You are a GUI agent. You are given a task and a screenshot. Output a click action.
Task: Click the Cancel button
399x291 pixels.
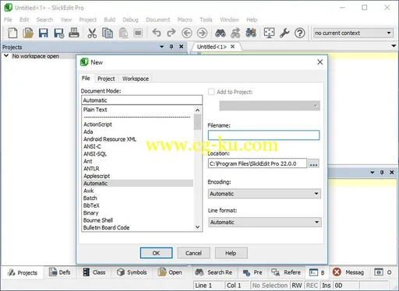pyautogui.click(x=193, y=253)
